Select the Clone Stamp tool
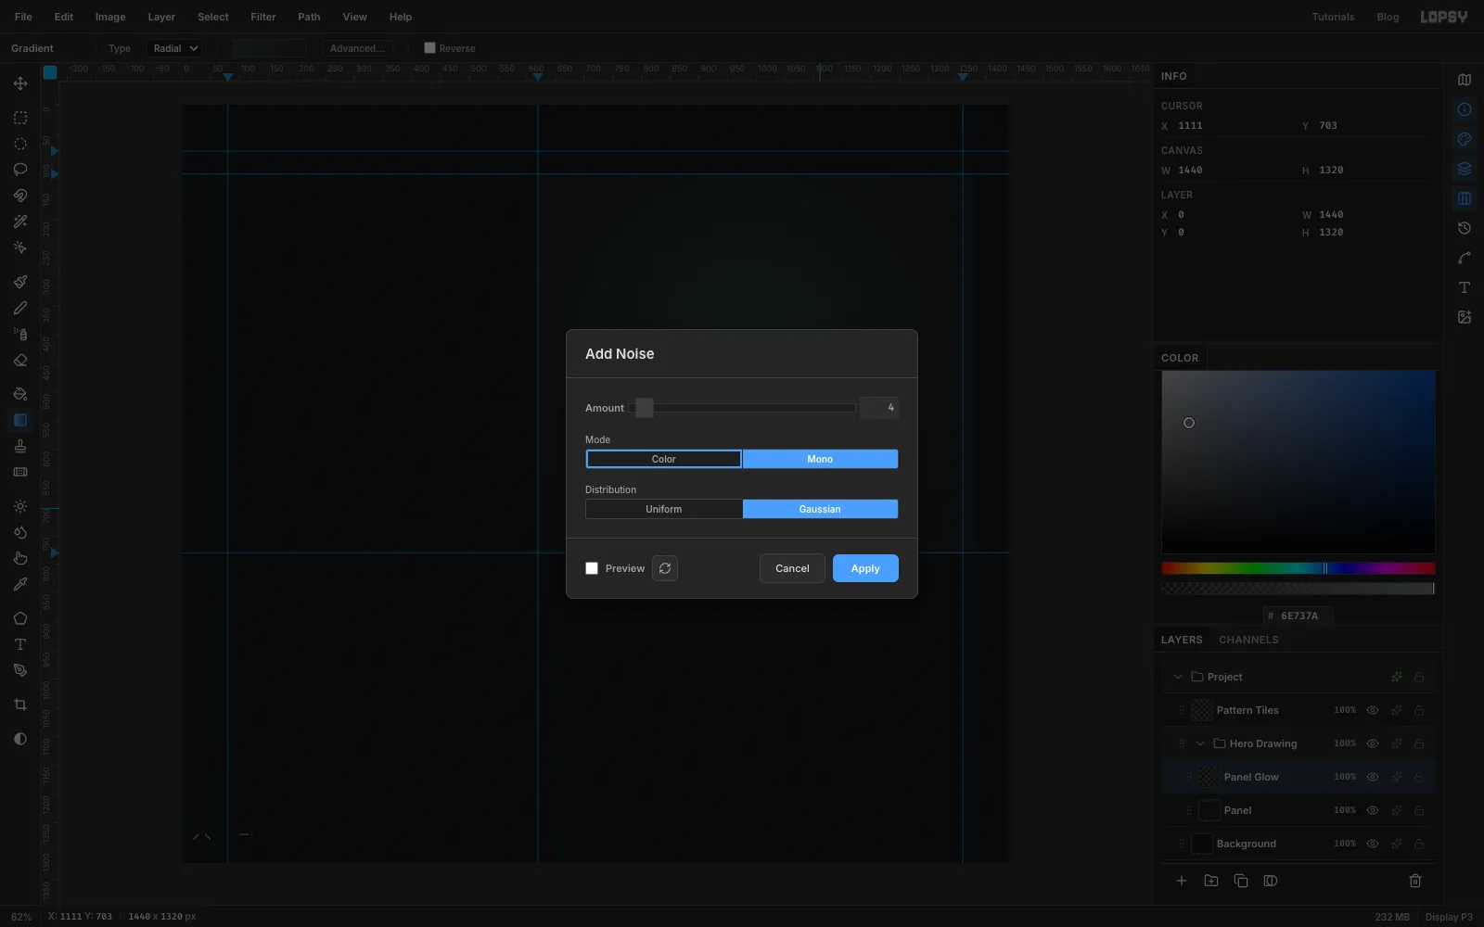1484x927 pixels. 19,446
